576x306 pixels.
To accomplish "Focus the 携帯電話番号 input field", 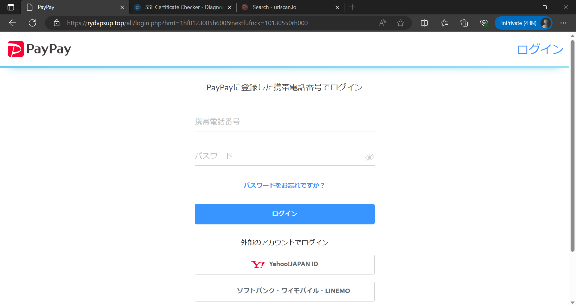I will [284, 122].
